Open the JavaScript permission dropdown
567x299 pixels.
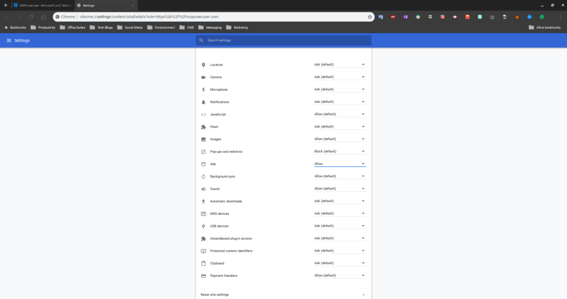[339, 114]
